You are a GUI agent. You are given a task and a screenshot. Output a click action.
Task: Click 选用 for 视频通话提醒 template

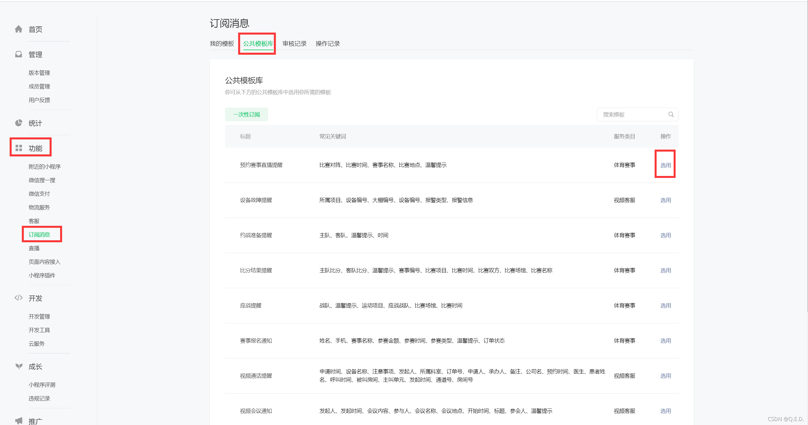[x=665, y=375]
